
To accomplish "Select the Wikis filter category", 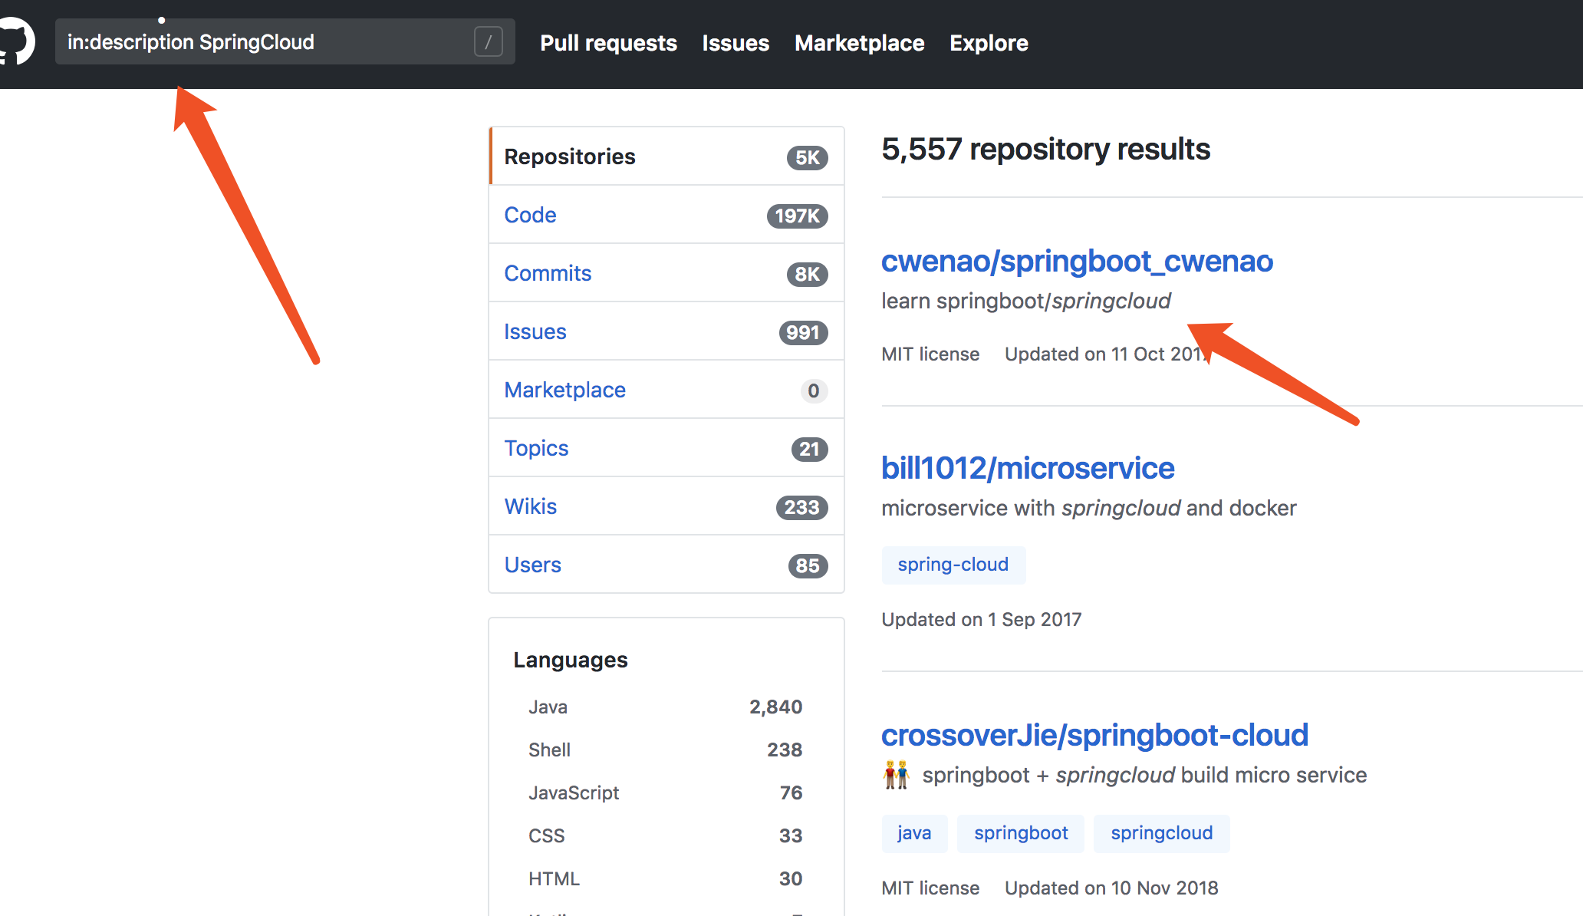I will (532, 506).
